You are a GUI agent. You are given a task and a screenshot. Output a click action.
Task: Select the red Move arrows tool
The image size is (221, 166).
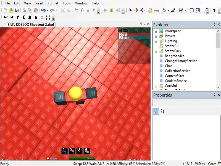[x=136, y=10]
